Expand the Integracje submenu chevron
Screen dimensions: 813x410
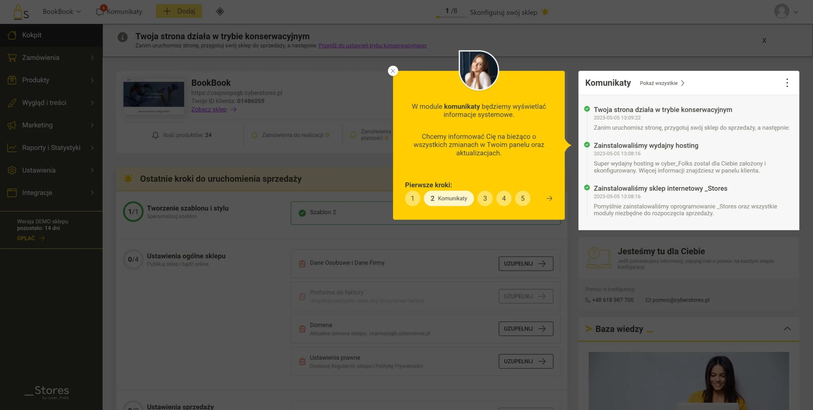tap(92, 192)
